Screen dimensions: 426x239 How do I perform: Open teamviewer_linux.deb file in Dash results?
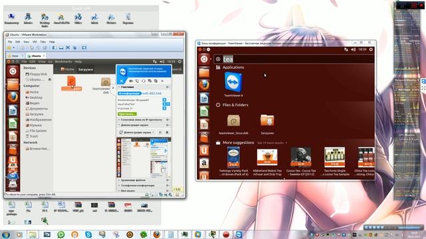[x=234, y=124]
